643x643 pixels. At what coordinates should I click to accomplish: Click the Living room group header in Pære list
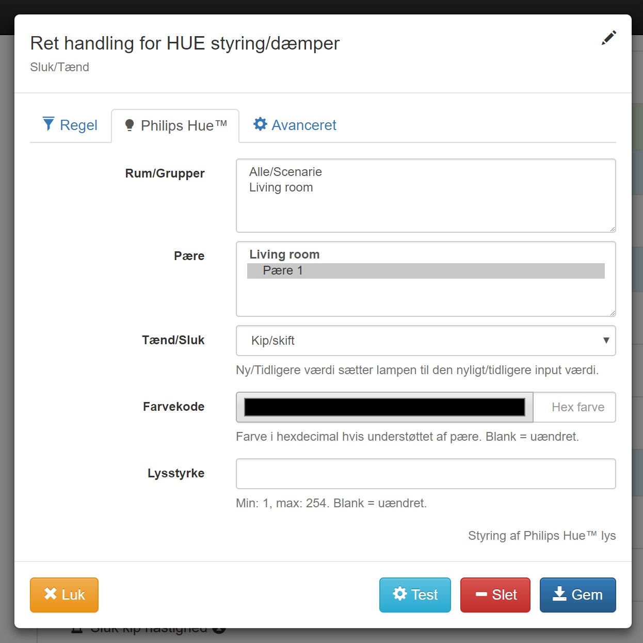point(284,254)
